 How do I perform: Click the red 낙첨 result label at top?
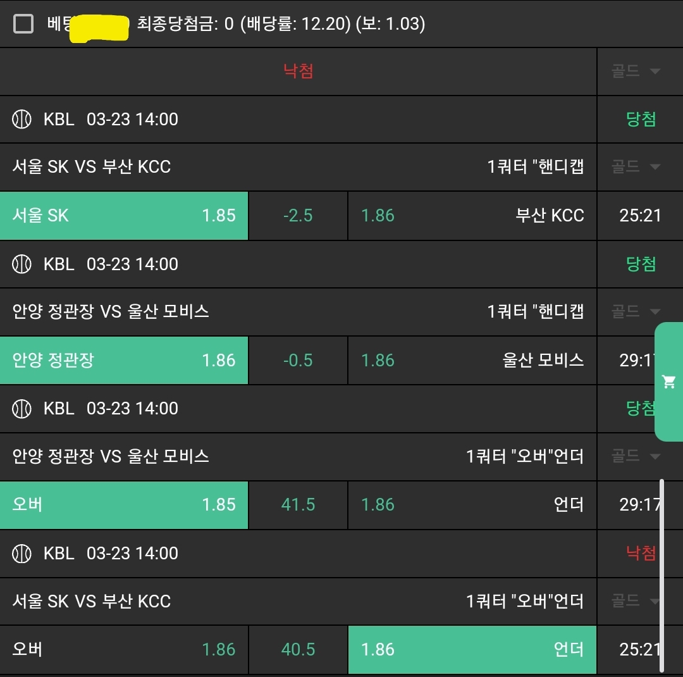click(x=298, y=71)
